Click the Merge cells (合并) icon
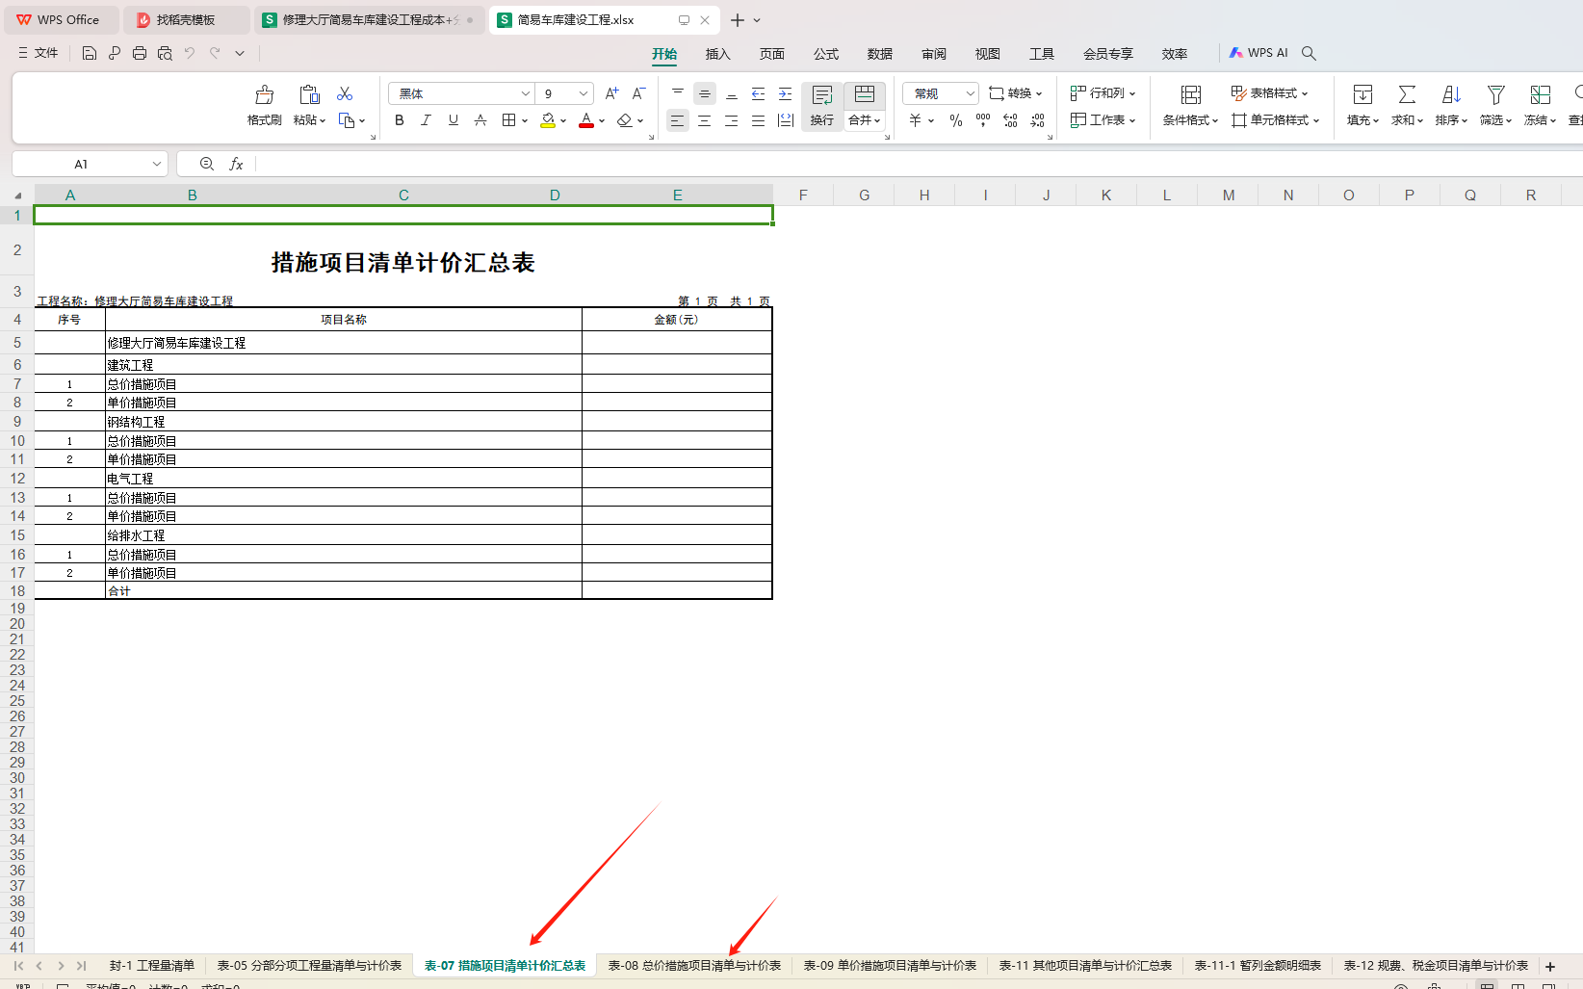Viewport: 1583px width, 989px height. 865,94
